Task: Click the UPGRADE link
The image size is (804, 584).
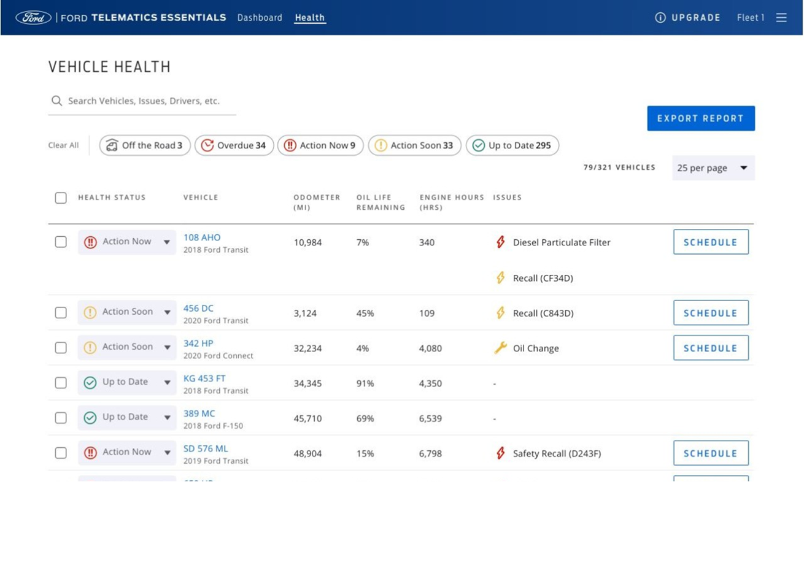Action: (x=696, y=18)
